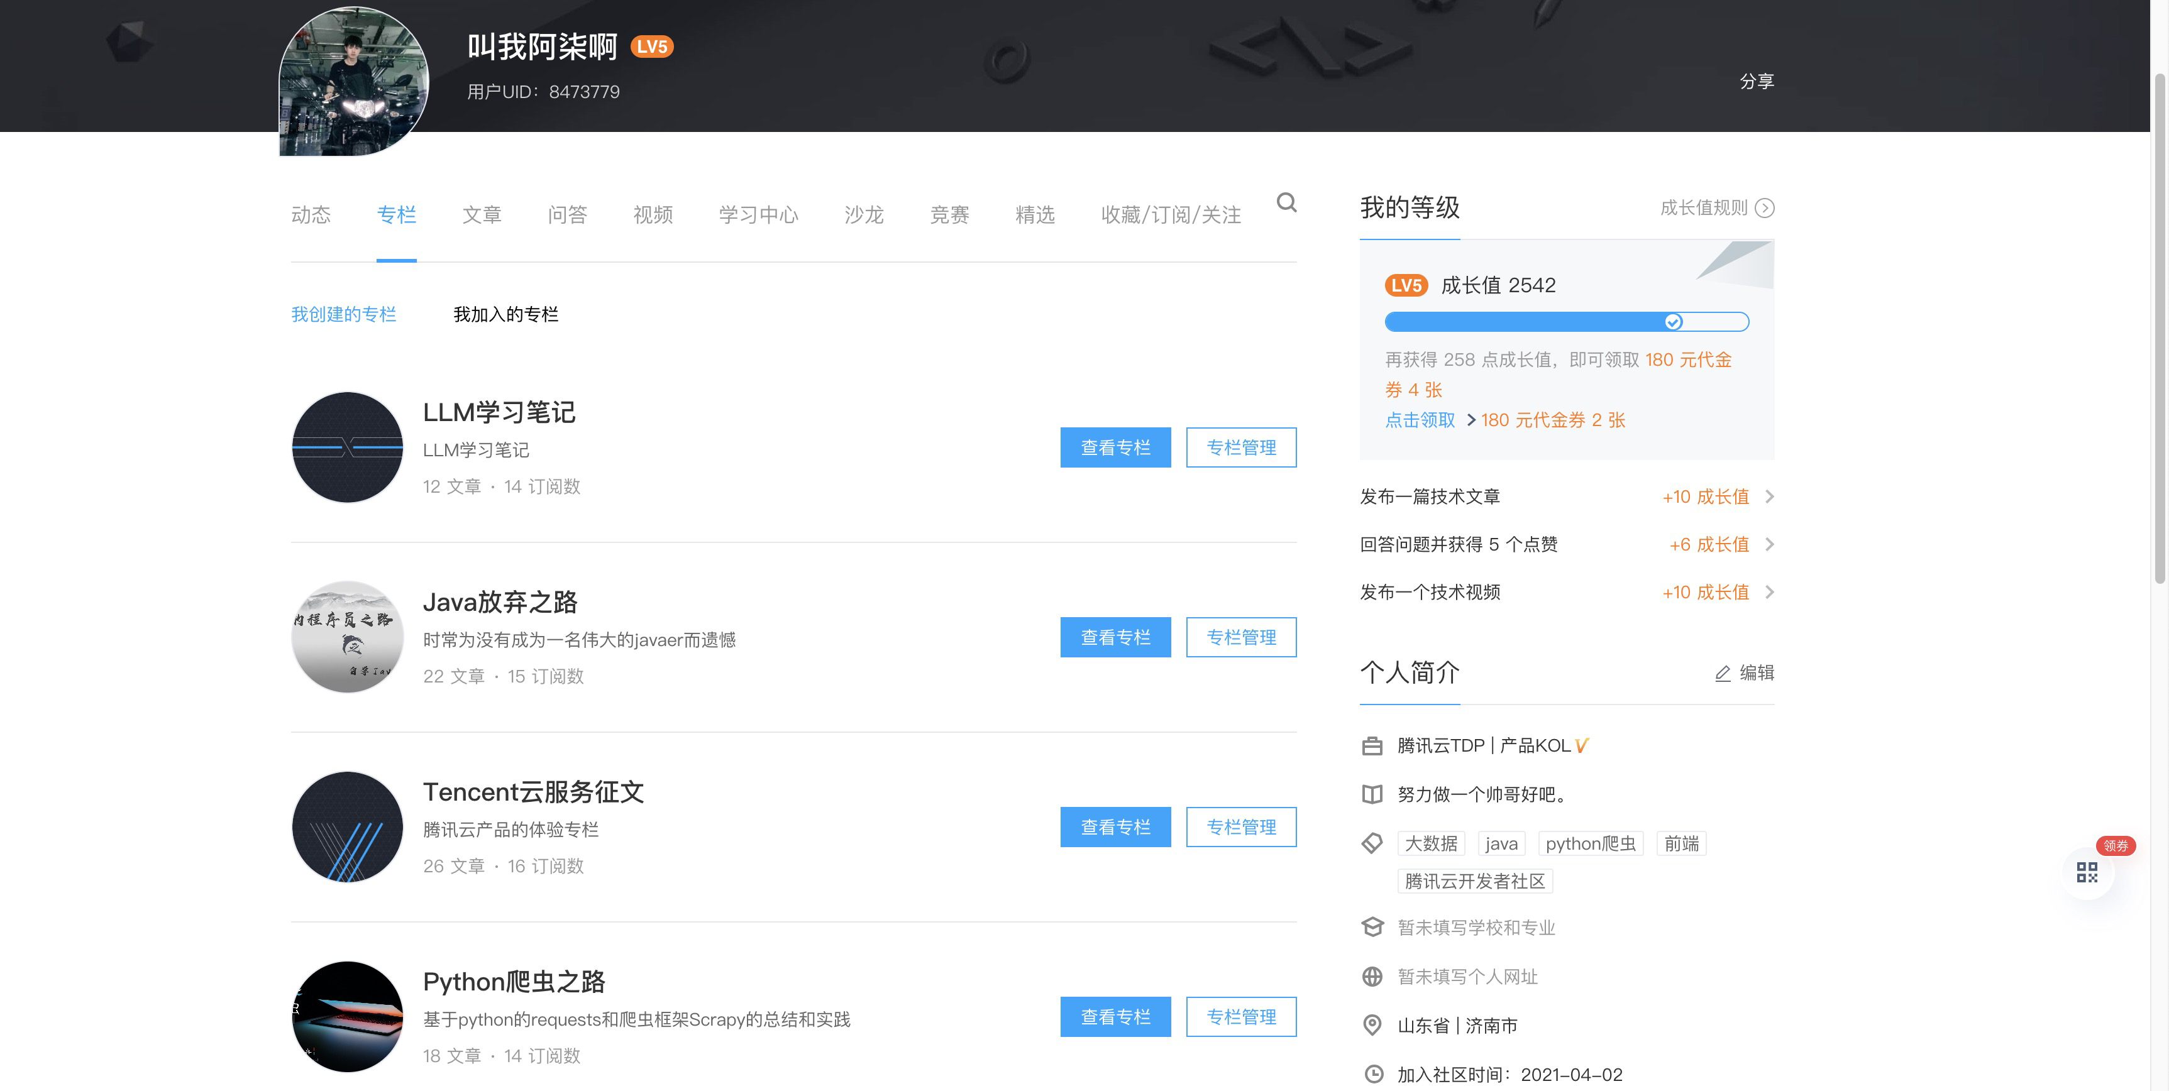The height and width of the screenshot is (1091, 2169).
Task: Open the Tencent云服务征文 column title
Action: 534,792
